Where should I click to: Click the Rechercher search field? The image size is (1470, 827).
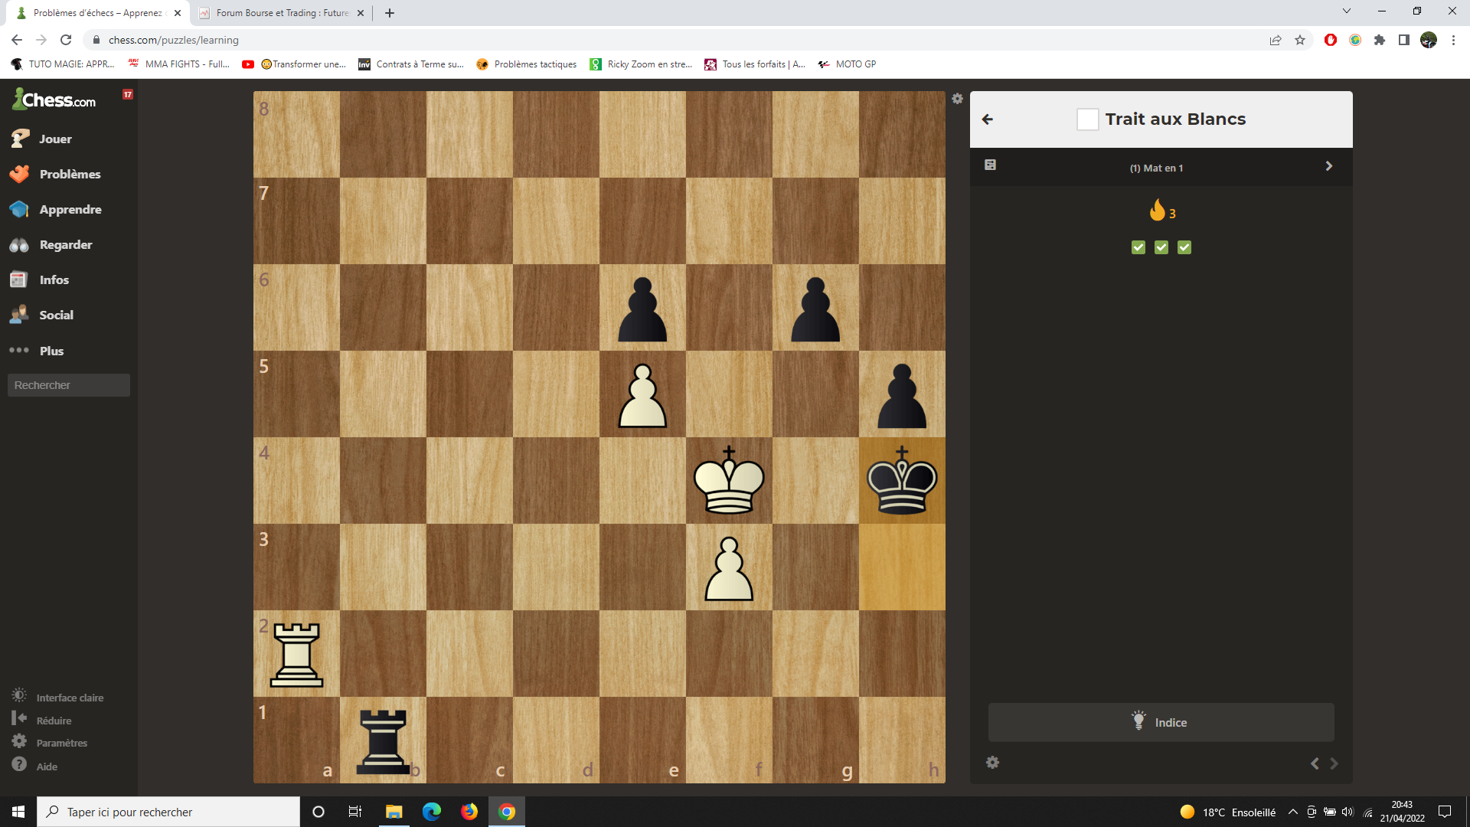[69, 385]
